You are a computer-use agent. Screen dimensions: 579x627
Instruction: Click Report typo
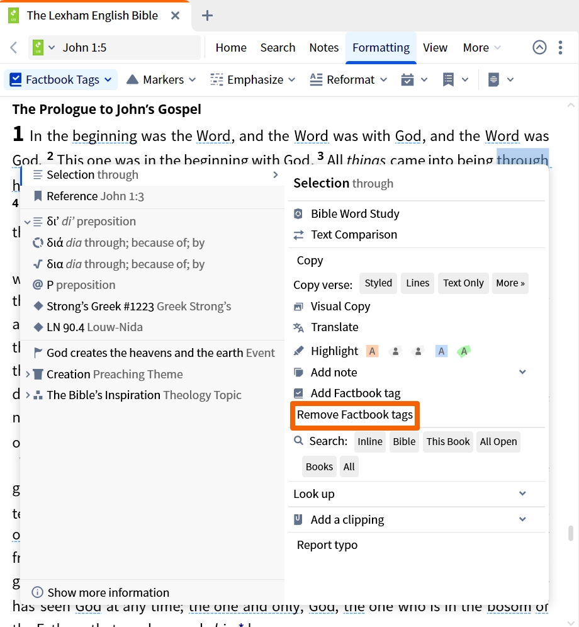(327, 545)
